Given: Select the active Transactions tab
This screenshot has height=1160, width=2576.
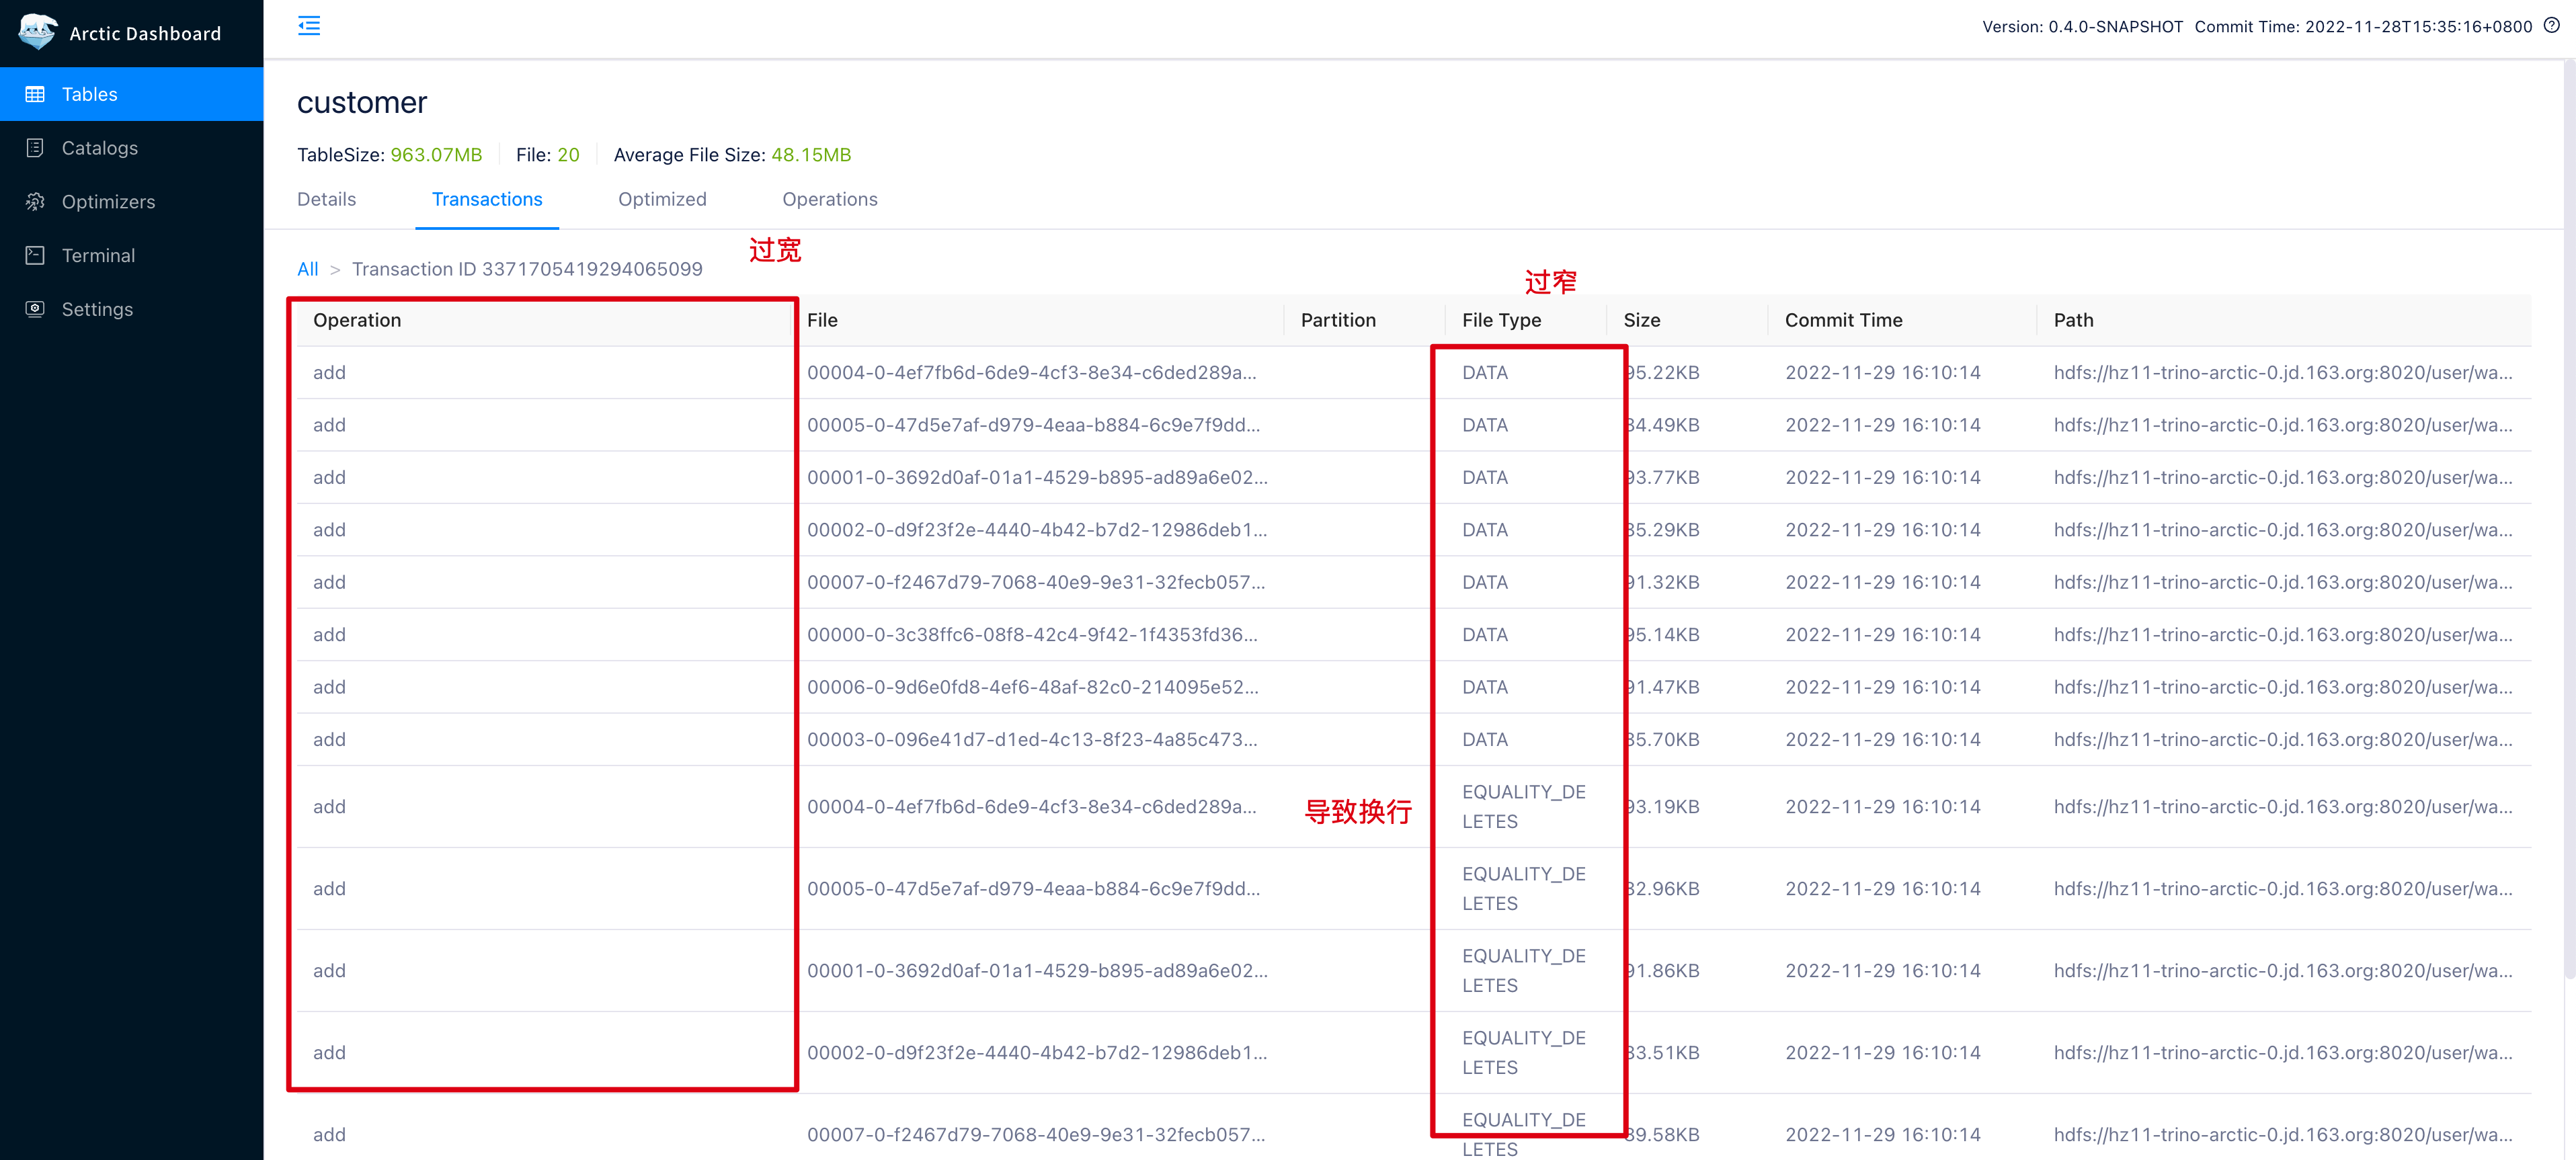Looking at the screenshot, I should [x=487, y=199].
